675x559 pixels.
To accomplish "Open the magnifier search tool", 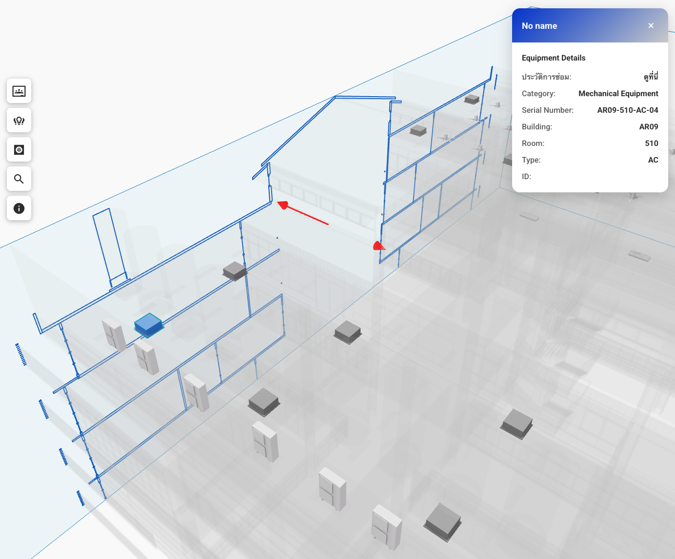I will coord(19,179).
